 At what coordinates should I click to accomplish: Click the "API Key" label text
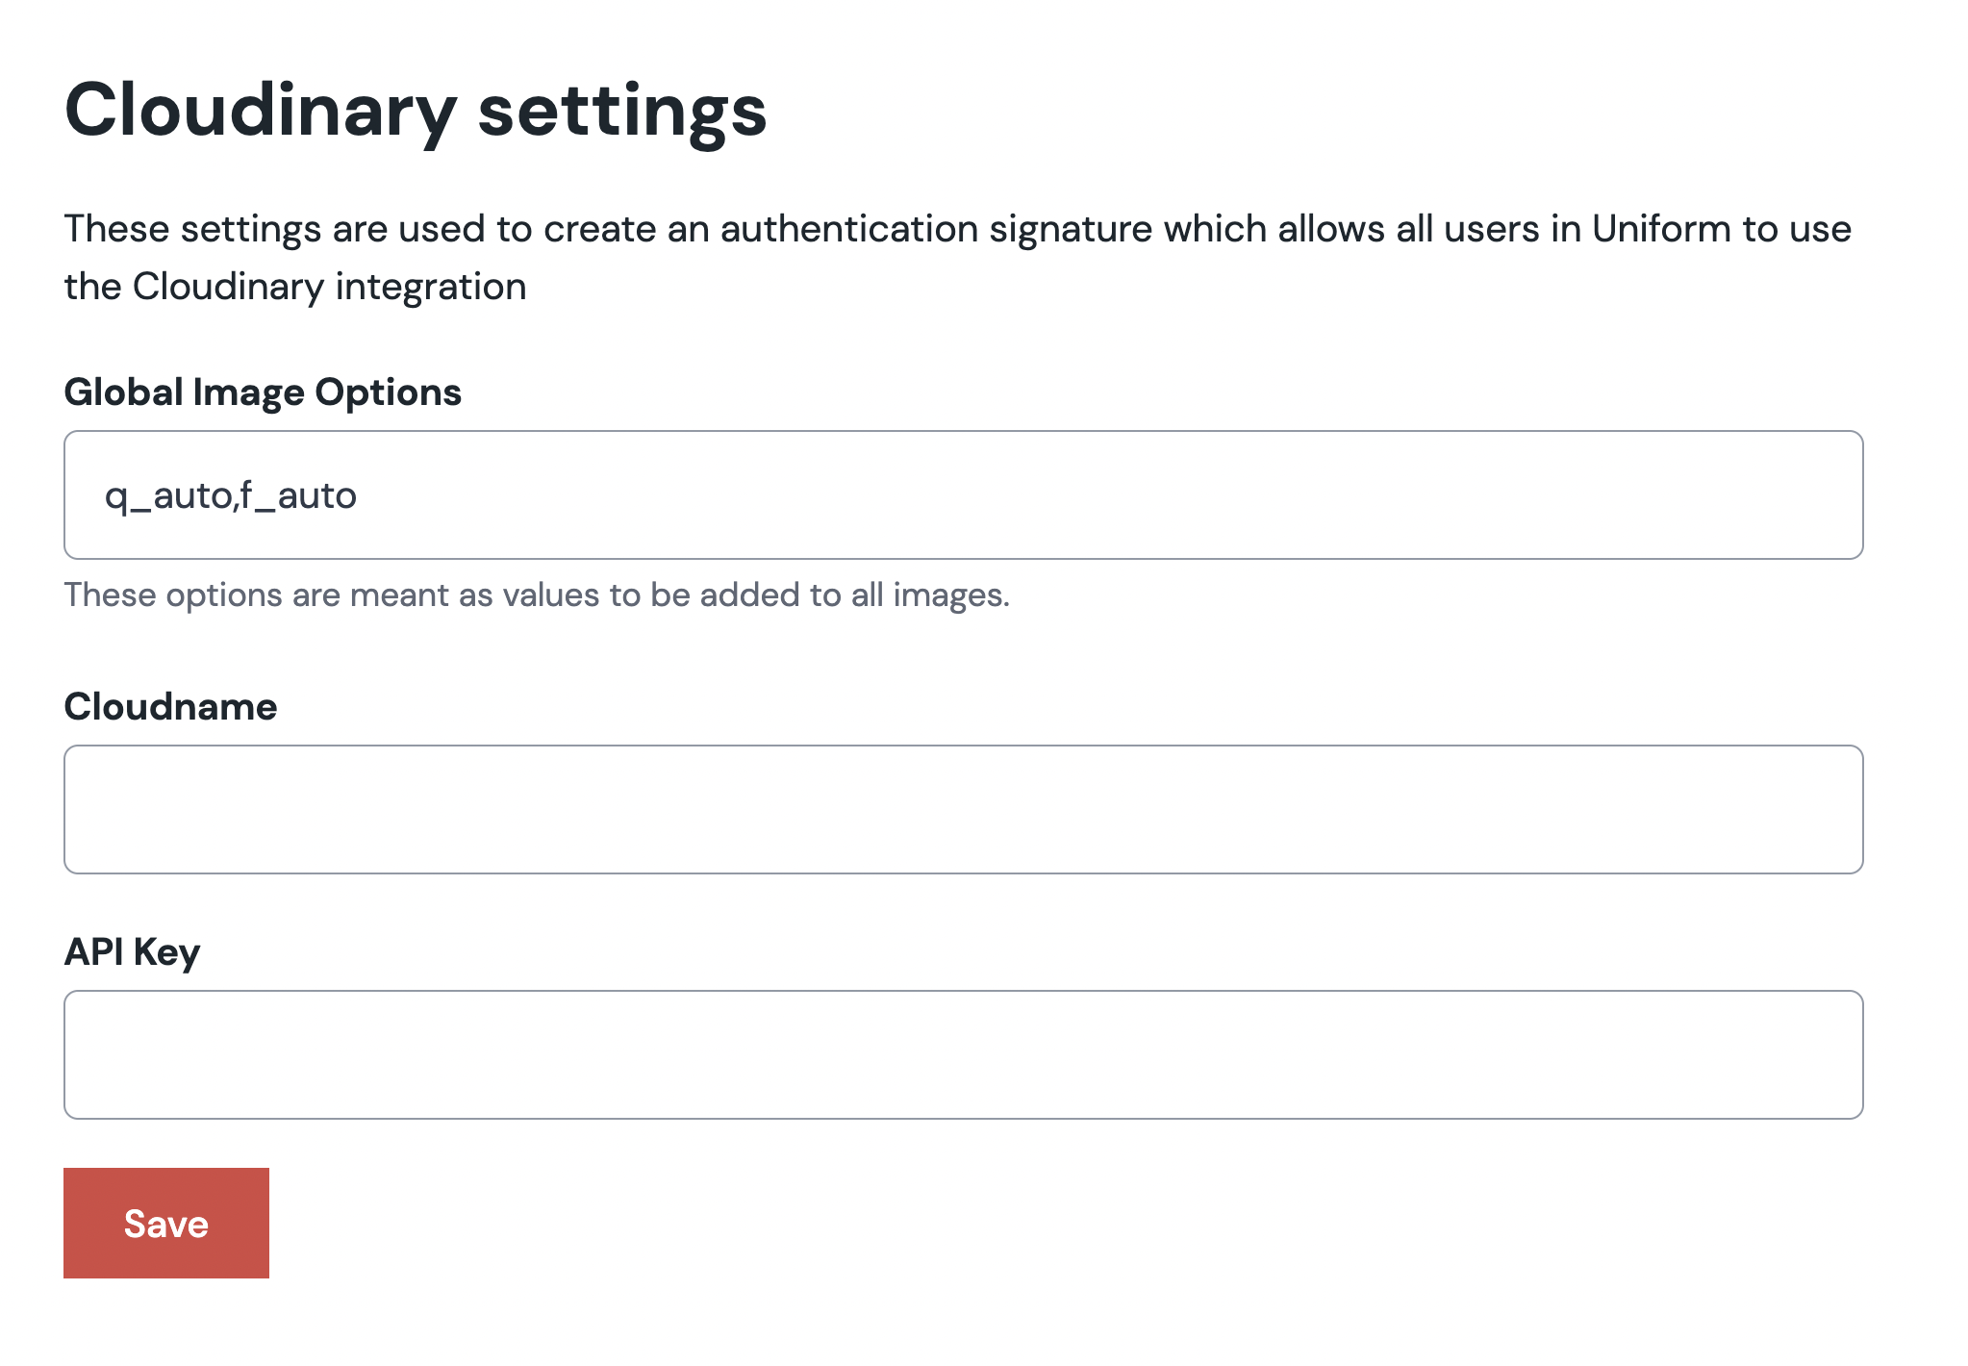132,952
